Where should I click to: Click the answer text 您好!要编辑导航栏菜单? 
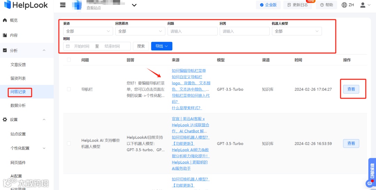point(146,89)
